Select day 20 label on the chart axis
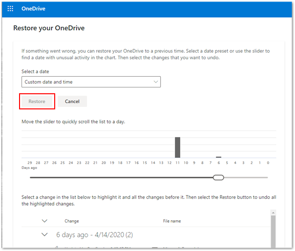Viewport: 295px width, 251px height. point(104,163)
